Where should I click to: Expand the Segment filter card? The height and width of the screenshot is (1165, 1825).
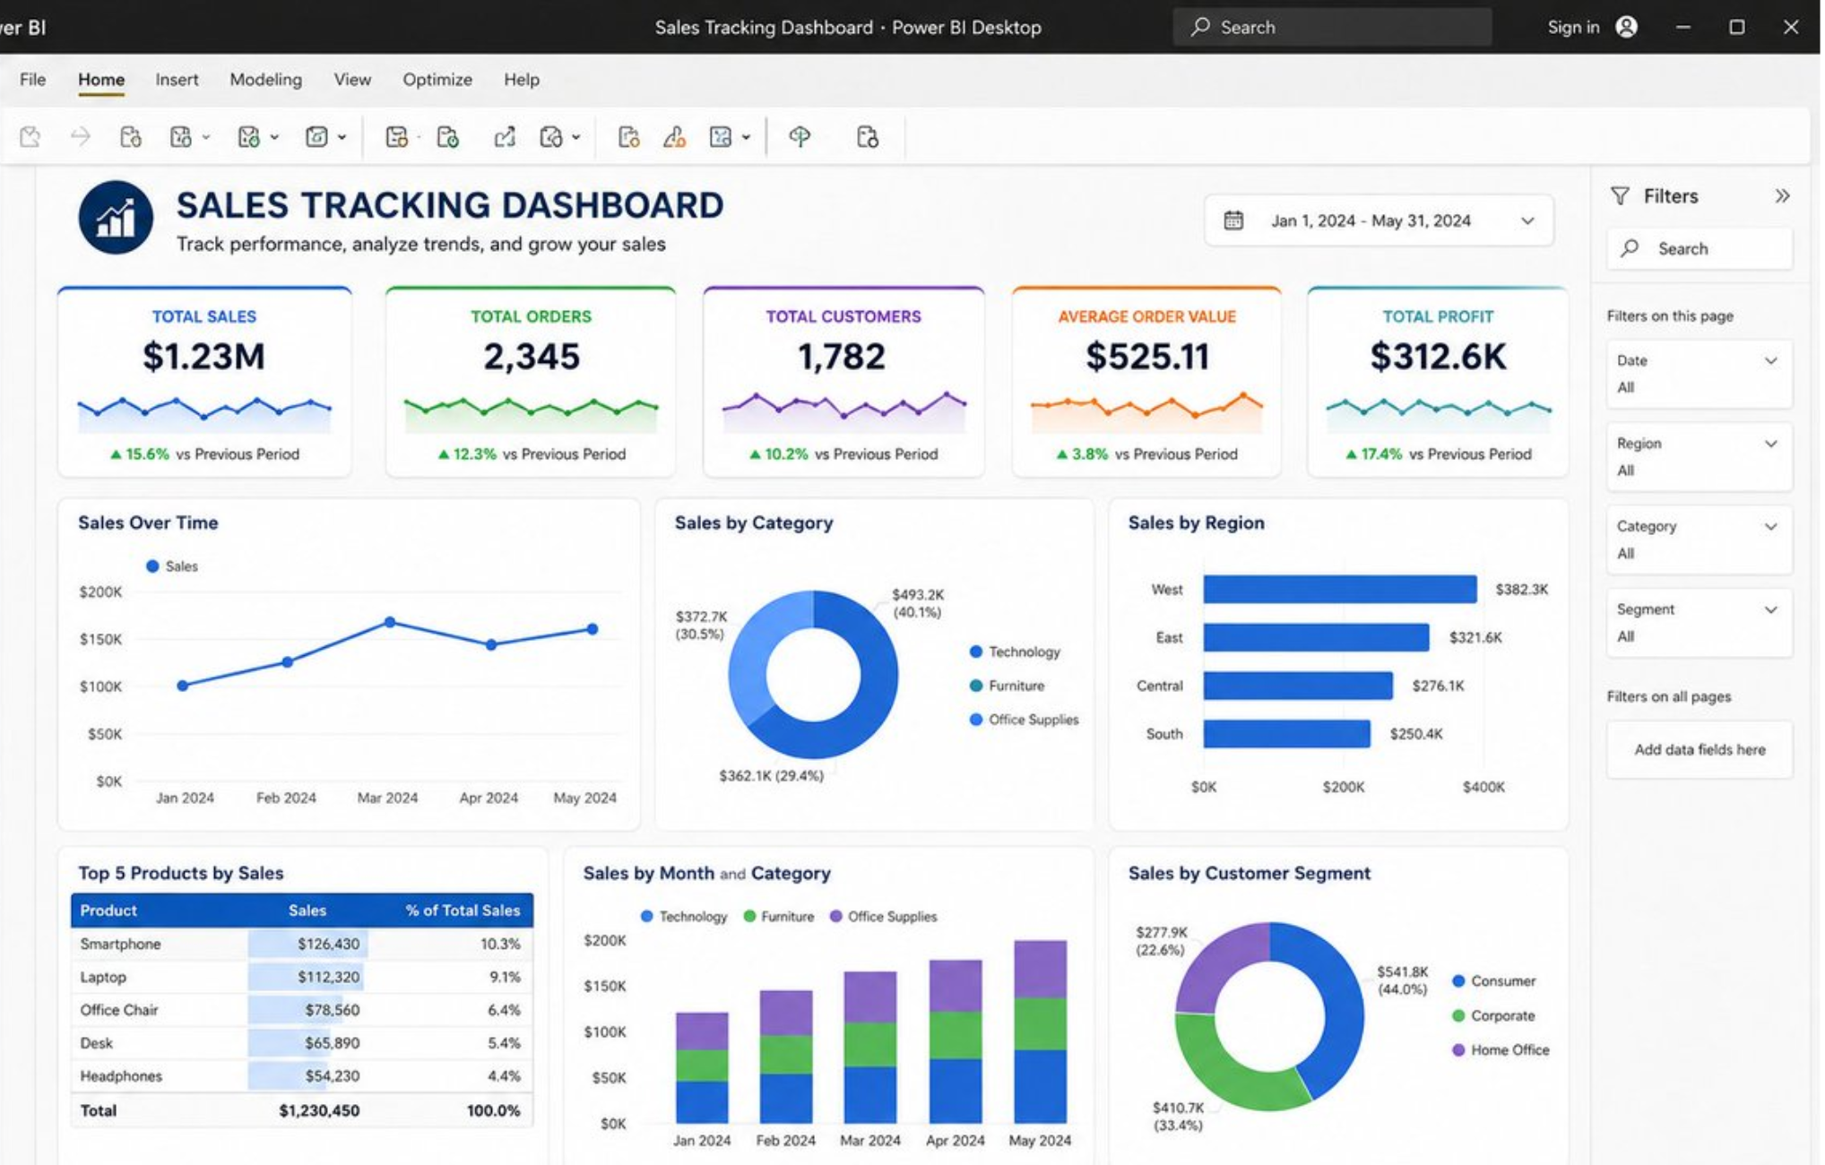[1699, 622]
